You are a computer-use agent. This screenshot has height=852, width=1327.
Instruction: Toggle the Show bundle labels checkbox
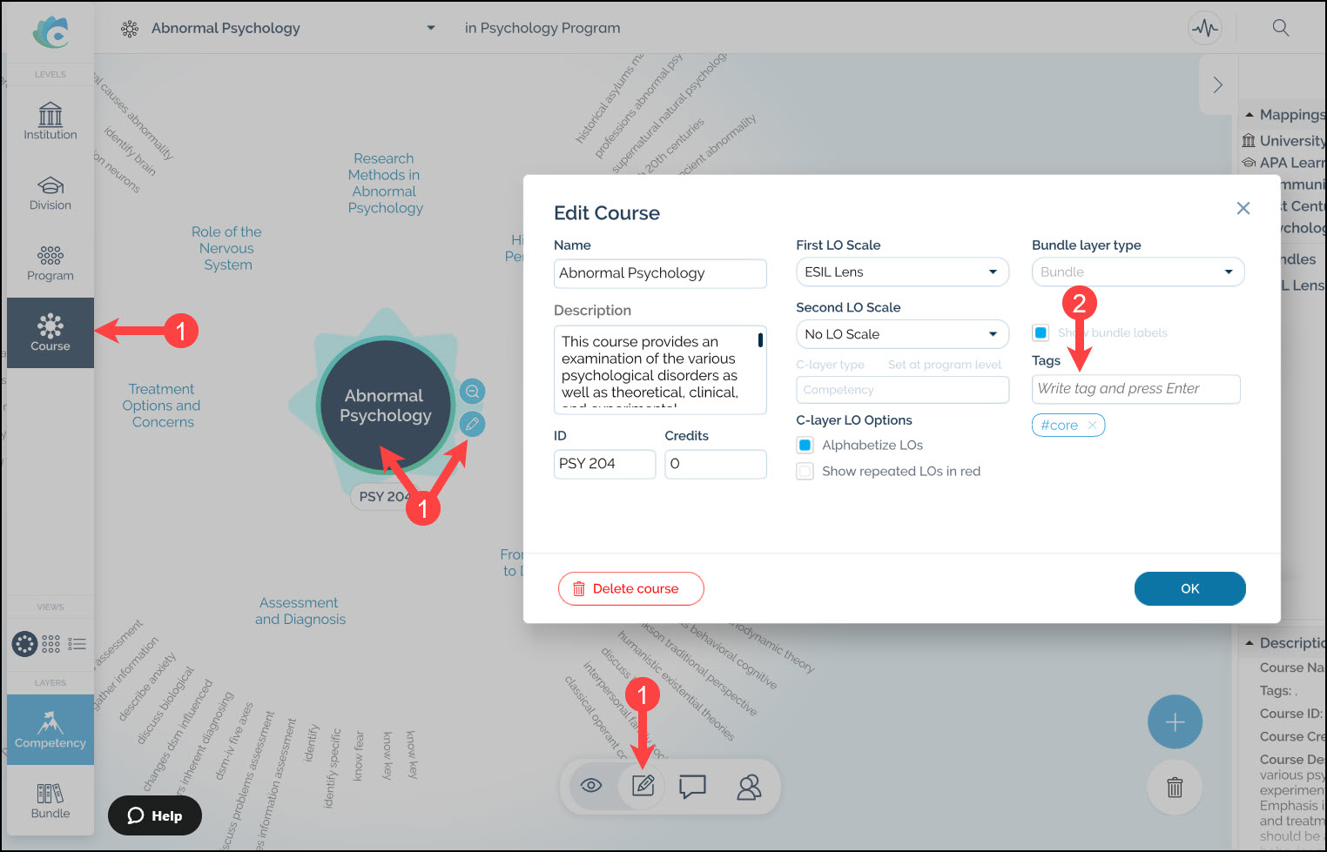point(1041,332)
